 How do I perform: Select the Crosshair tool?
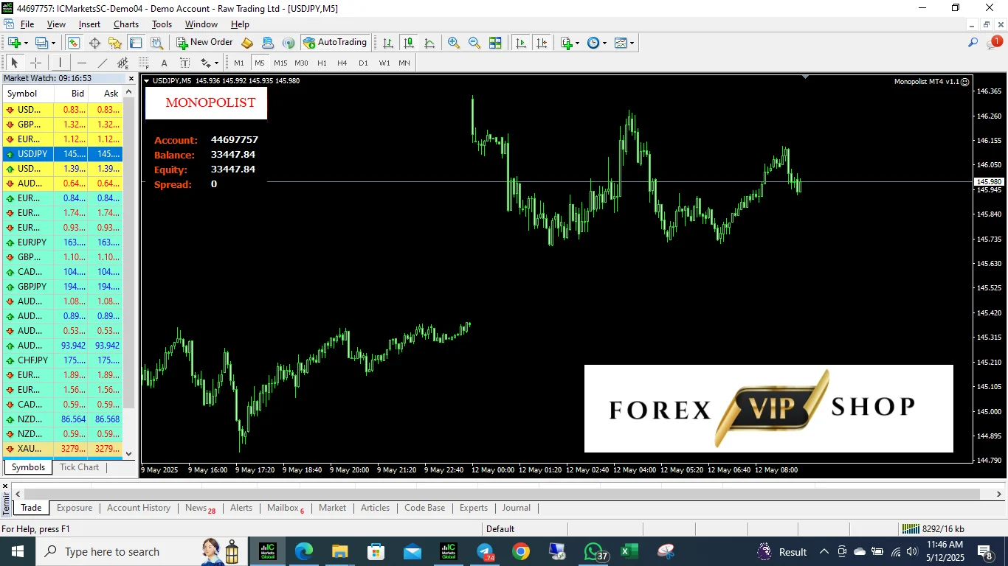(35, 63)
